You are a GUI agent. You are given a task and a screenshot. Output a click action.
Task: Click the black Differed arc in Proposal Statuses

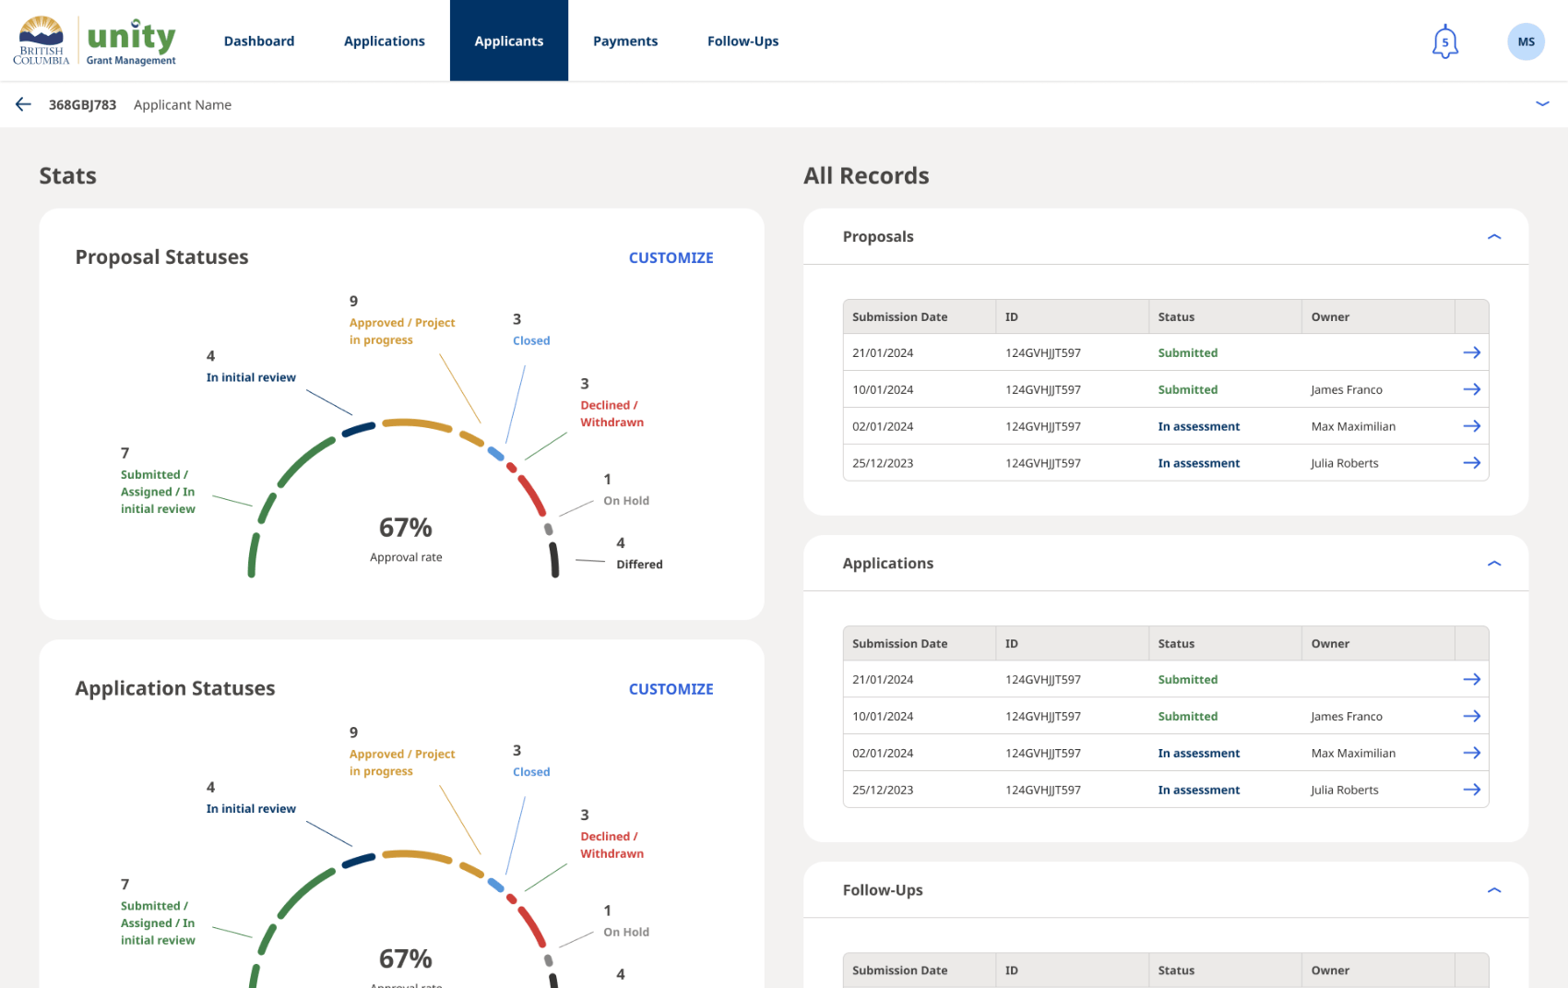coord(554,560)
